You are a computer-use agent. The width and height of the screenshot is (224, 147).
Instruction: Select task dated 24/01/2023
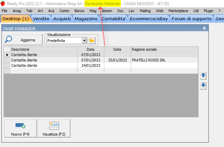click(90, 66)
